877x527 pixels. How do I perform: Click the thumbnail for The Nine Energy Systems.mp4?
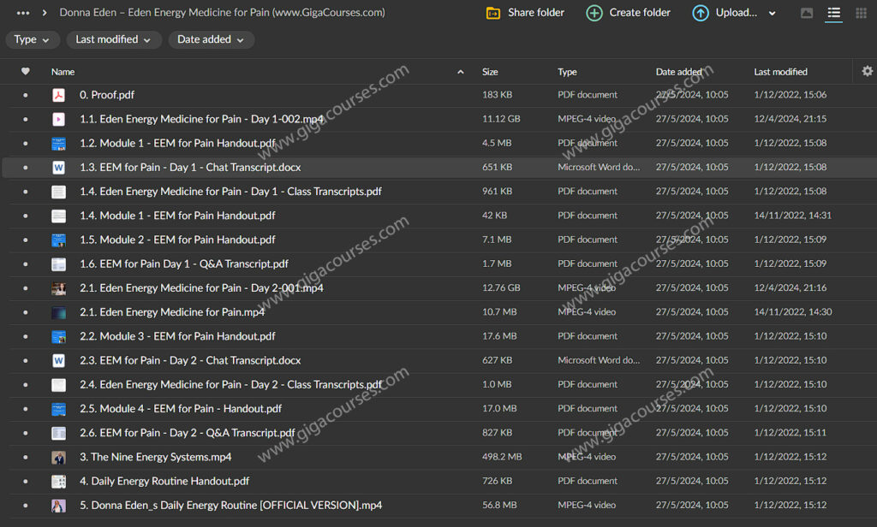[x=58, y=457]
